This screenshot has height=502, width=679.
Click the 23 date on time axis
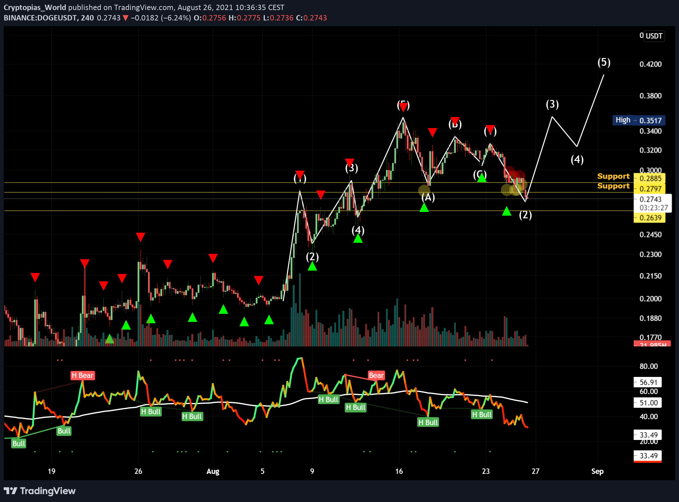pyautogui.click(x=486, y=471)
